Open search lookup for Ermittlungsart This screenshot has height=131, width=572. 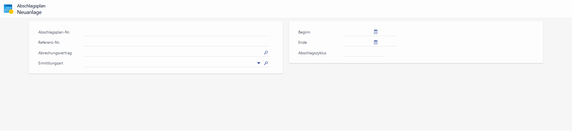[x=266, y=63]
